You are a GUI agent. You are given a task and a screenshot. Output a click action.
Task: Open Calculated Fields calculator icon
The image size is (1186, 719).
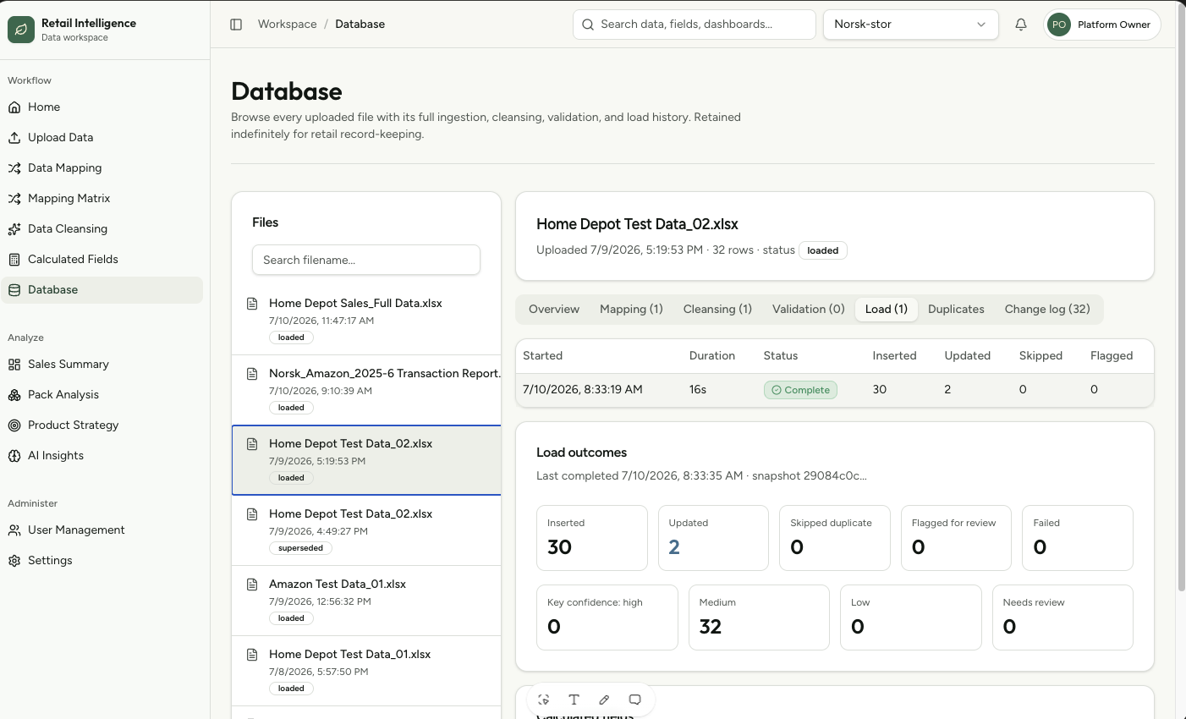pyautogui.click(x=14, y=260)
